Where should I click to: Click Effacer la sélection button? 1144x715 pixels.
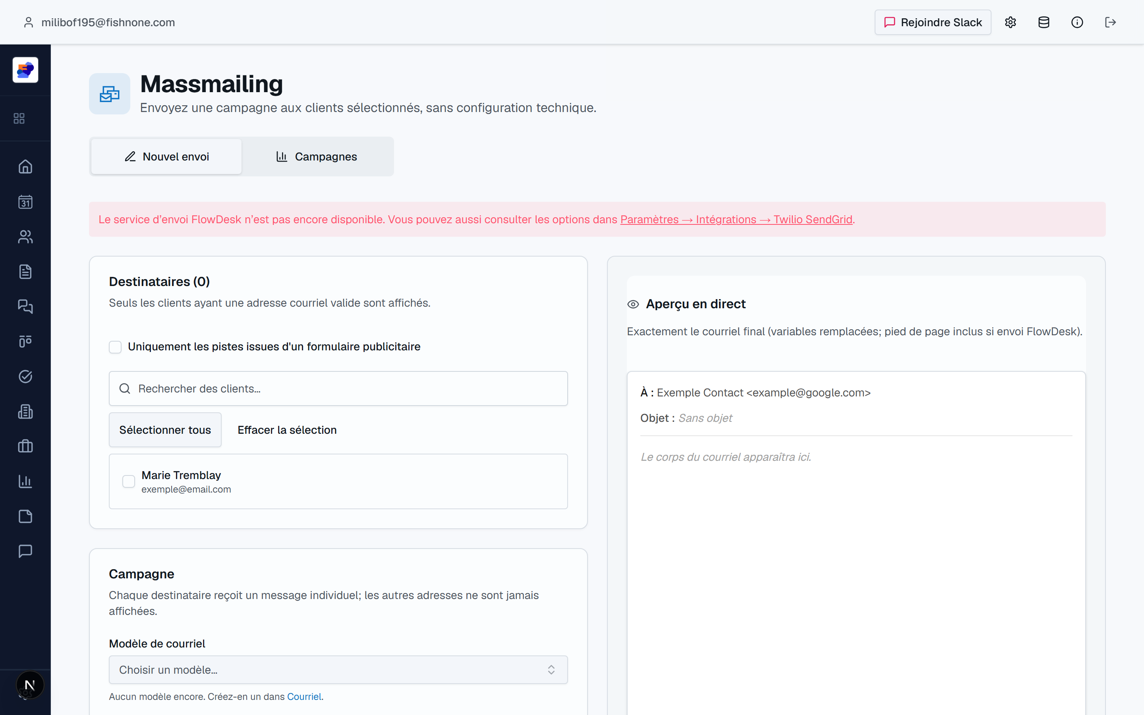pos(287,430)
